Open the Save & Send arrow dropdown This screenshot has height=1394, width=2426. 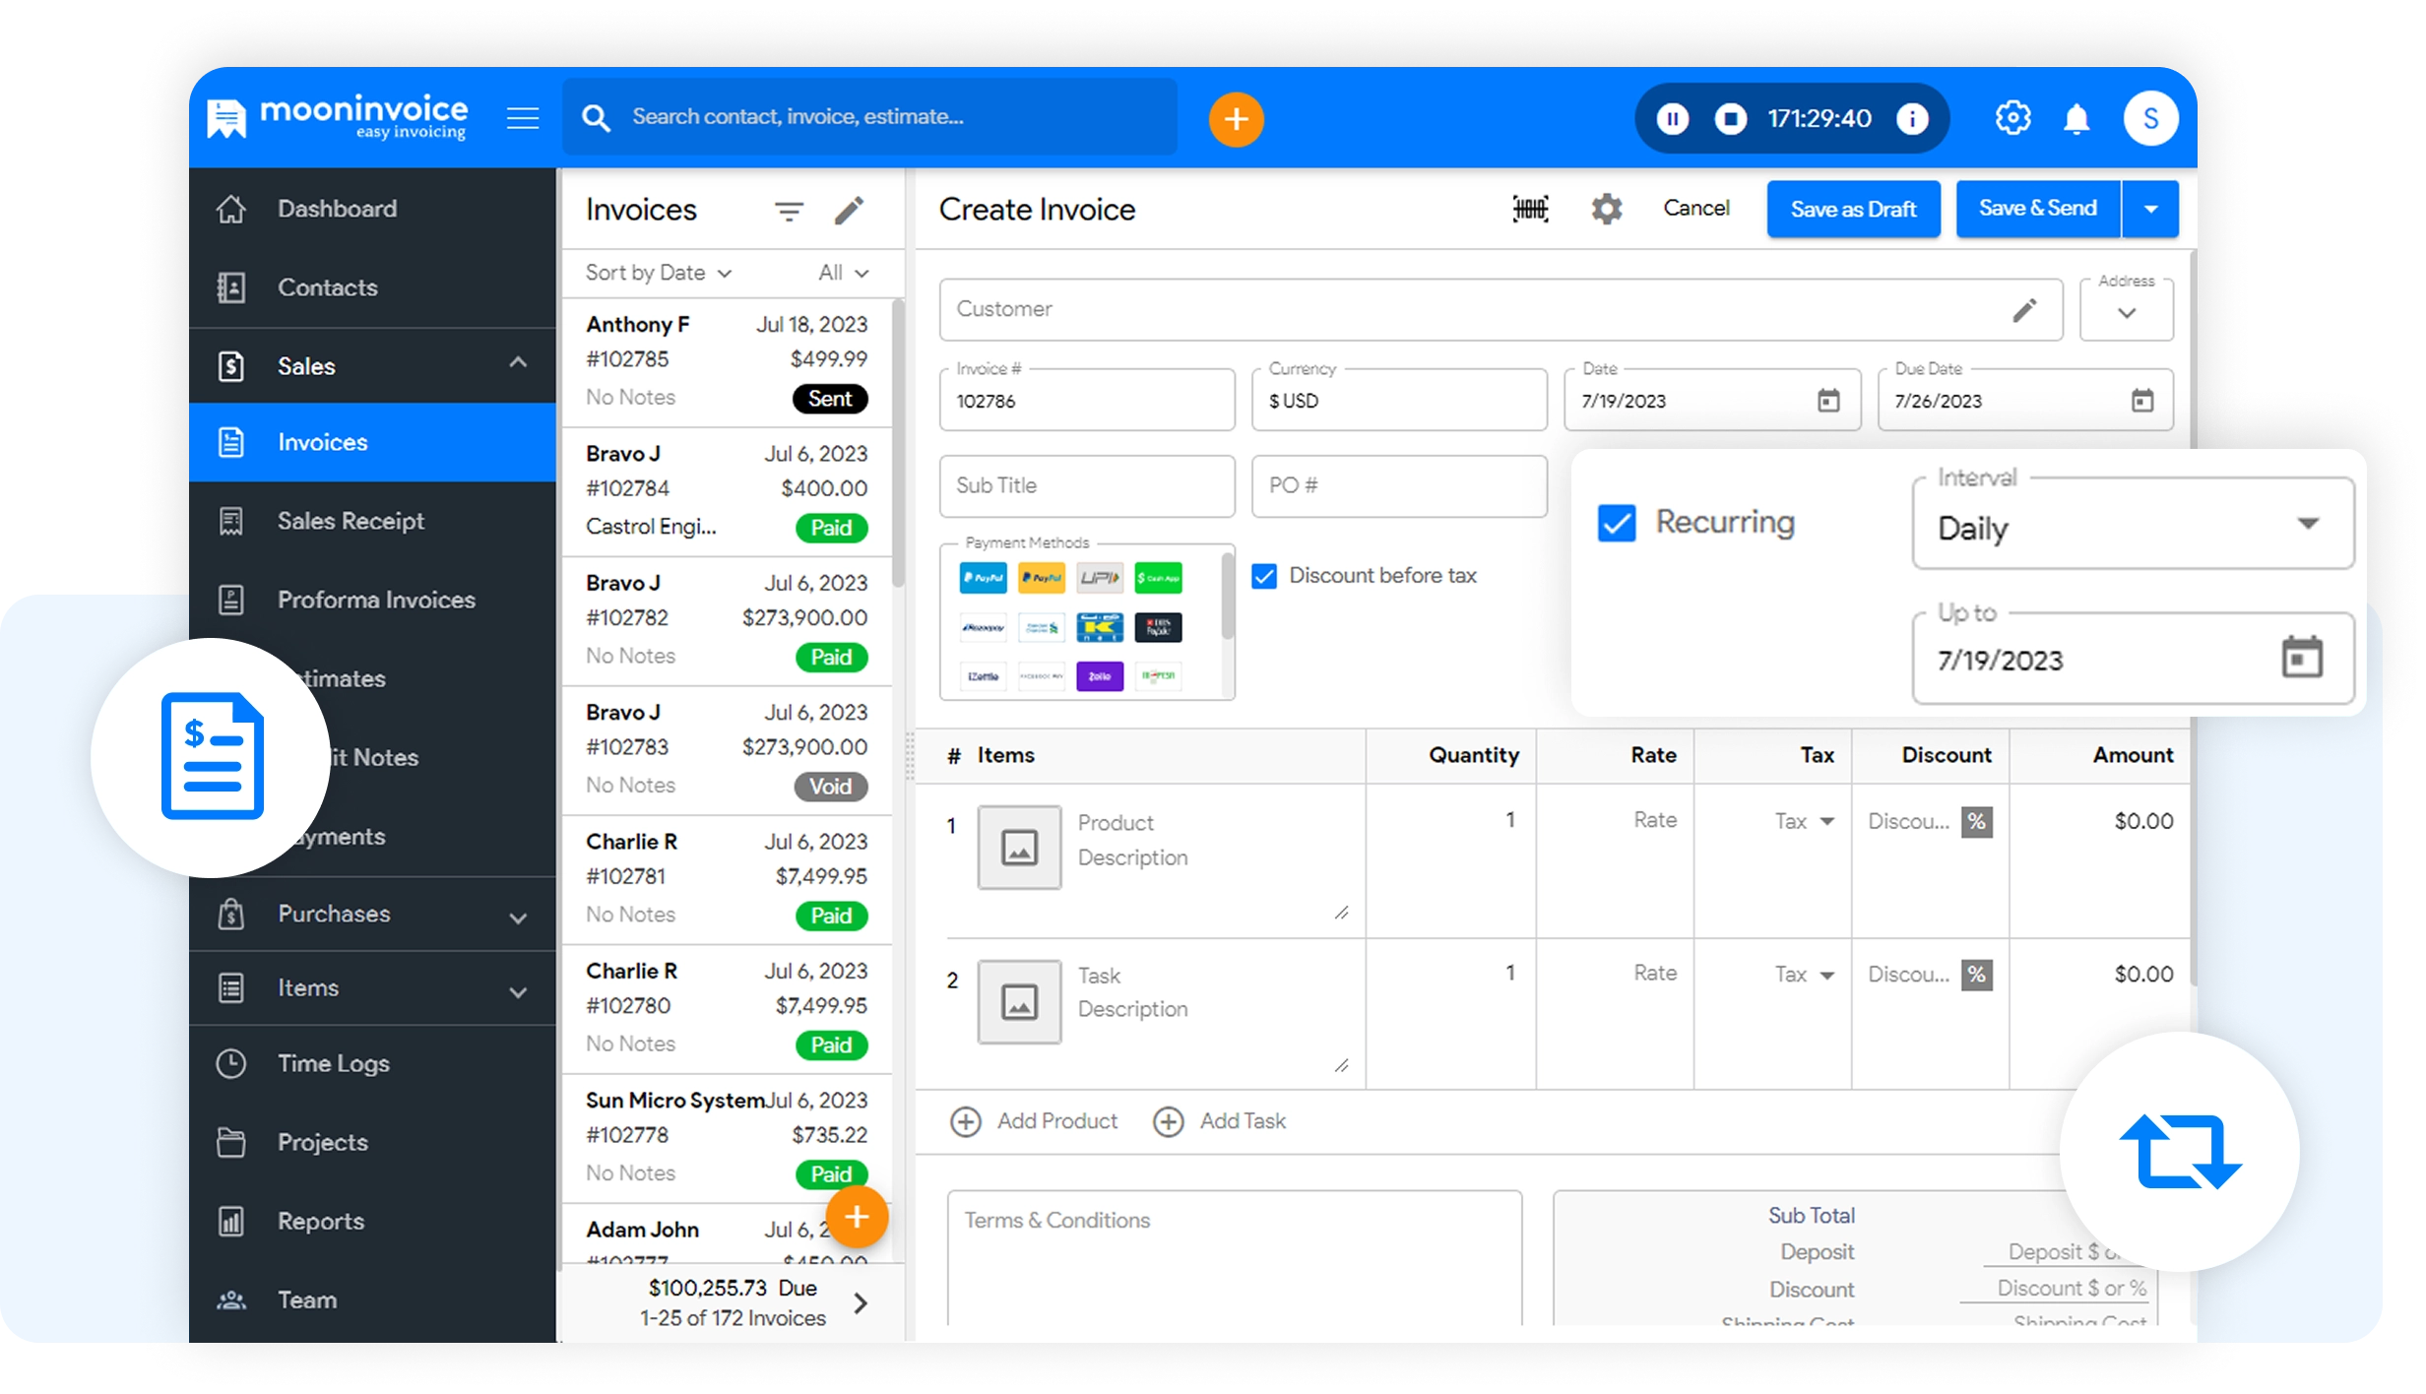point(2150,209)
